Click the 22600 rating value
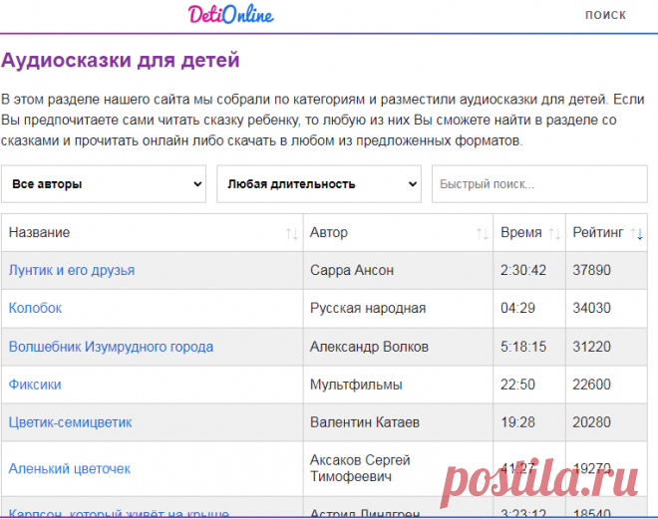 pos(591,385)
